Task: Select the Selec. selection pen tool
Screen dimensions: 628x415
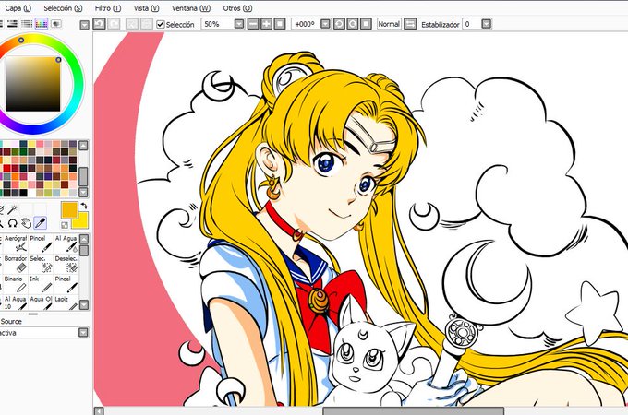Action: click(x=41, y=264)
